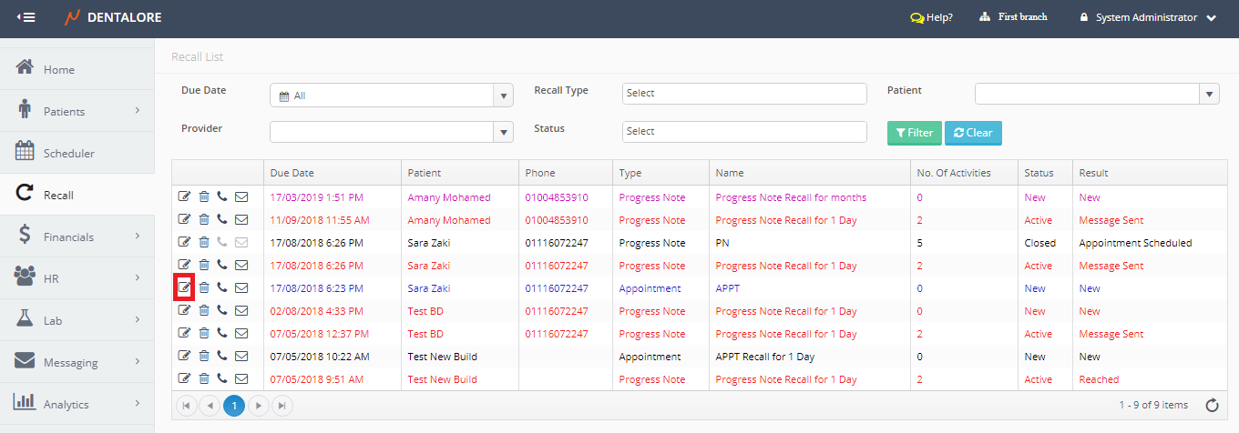Refresh the recall list grid
This screenshot has height=433, width=1239.
pos(1212,406)
